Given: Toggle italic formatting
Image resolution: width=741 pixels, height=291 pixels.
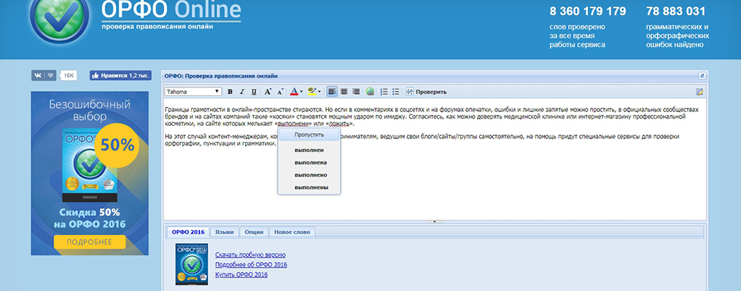Looking at the screenshot, I should (242, 92).
